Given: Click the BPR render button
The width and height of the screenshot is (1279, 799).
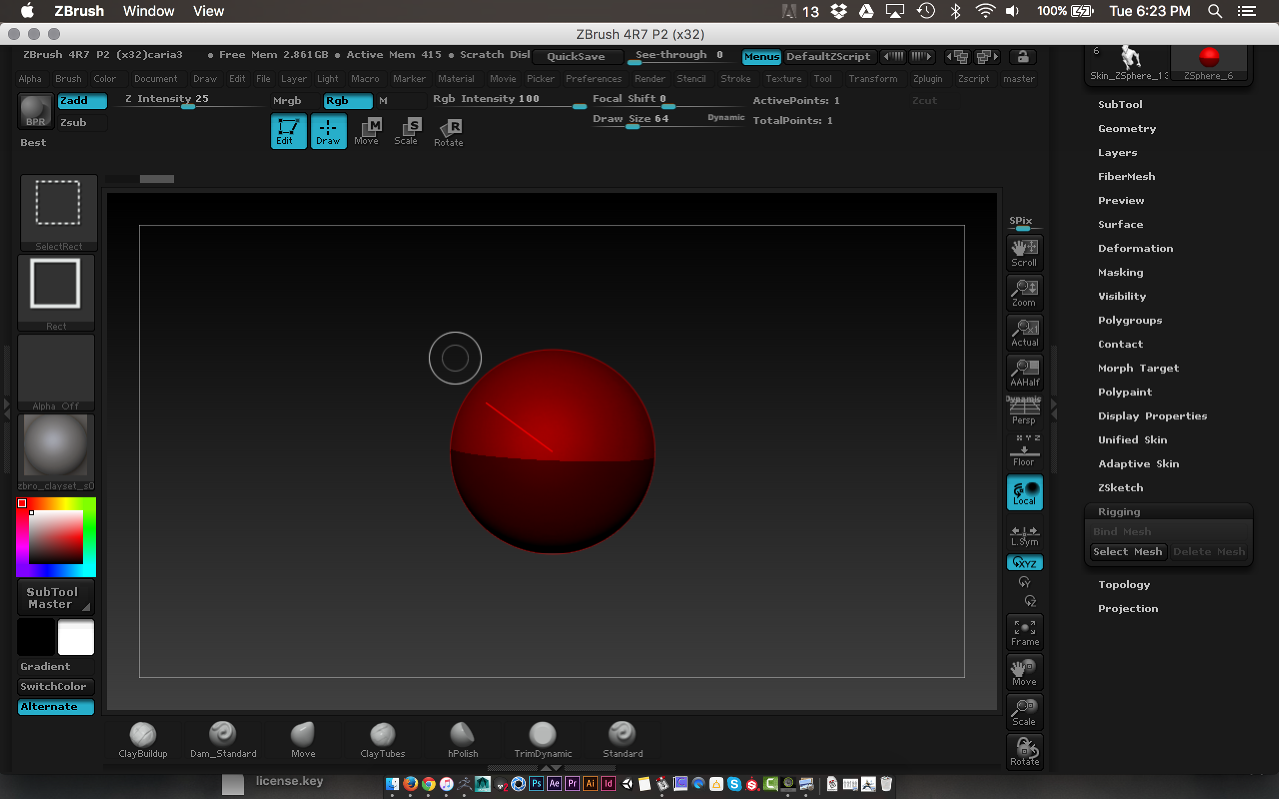Looking at the screenshot, I should 35,111.
